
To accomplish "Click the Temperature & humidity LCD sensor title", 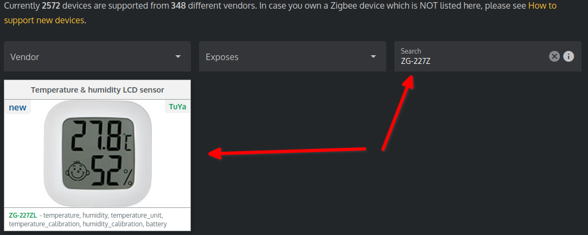I will pos(98,90).
